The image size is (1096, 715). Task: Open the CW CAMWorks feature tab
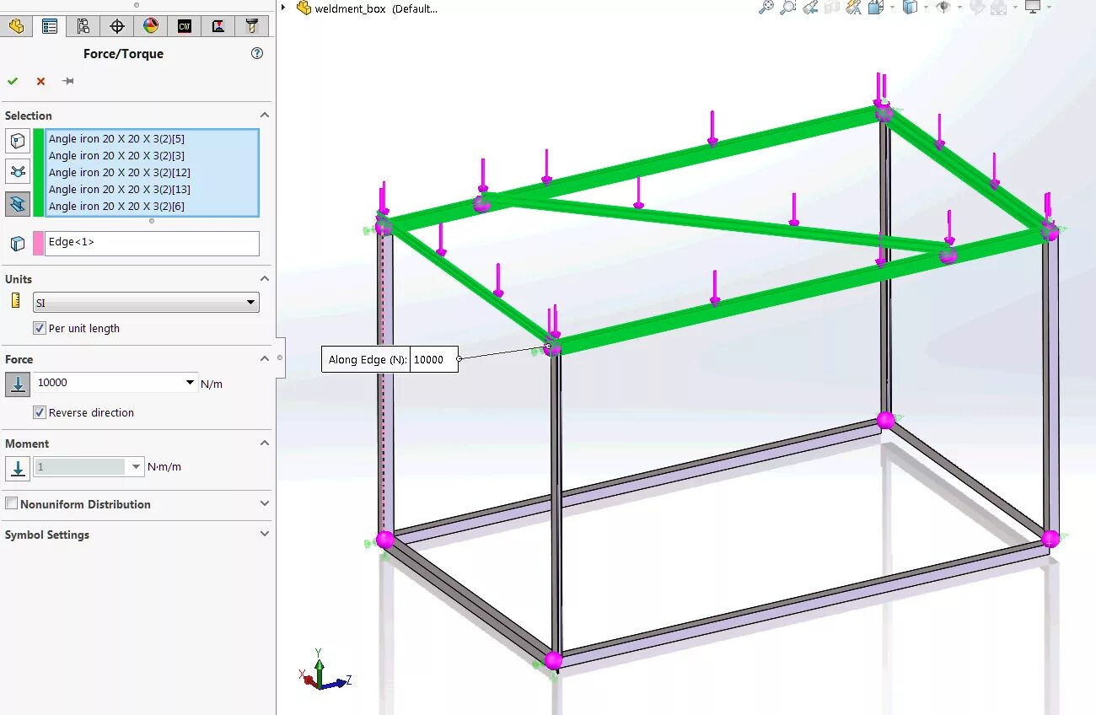click(x=184, y=26)
